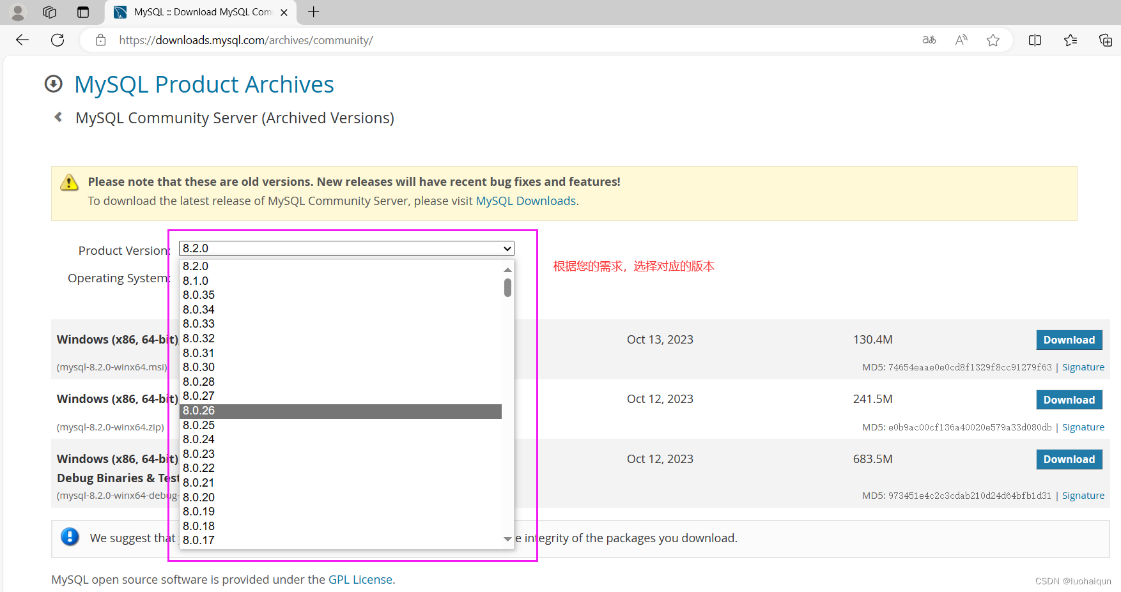Choose version 8.2.0 in list
The height and width of the screenshot is (592, 1121).
coord(342,266)
